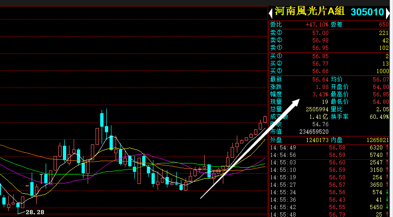Select the tick timestamp 14:54:49
The image size is (393, 217).
283,148
